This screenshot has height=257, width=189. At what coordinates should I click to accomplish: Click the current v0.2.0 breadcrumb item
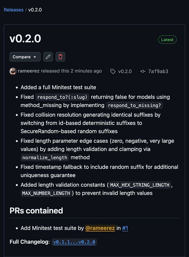(x=35, y=10)
